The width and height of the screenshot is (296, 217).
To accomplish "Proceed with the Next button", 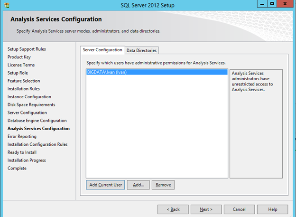I will click(206, 209).
